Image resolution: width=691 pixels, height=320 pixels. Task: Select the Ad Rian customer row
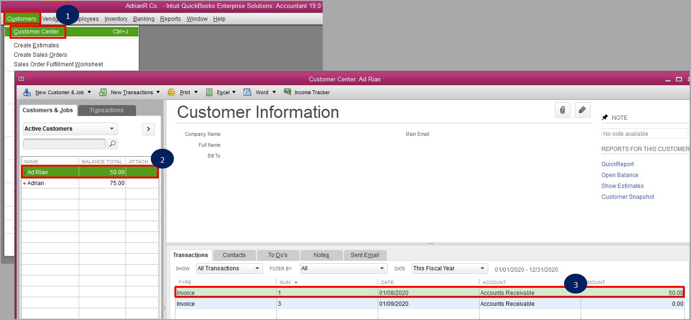tap(90, 172)
